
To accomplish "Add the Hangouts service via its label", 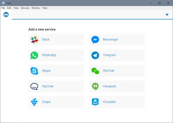I will click(109, 86).
